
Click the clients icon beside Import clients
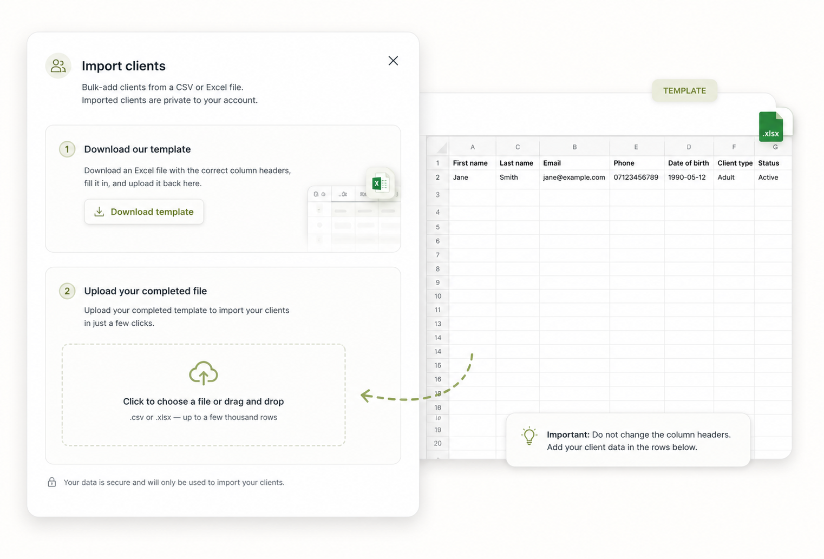click(58, 66)
